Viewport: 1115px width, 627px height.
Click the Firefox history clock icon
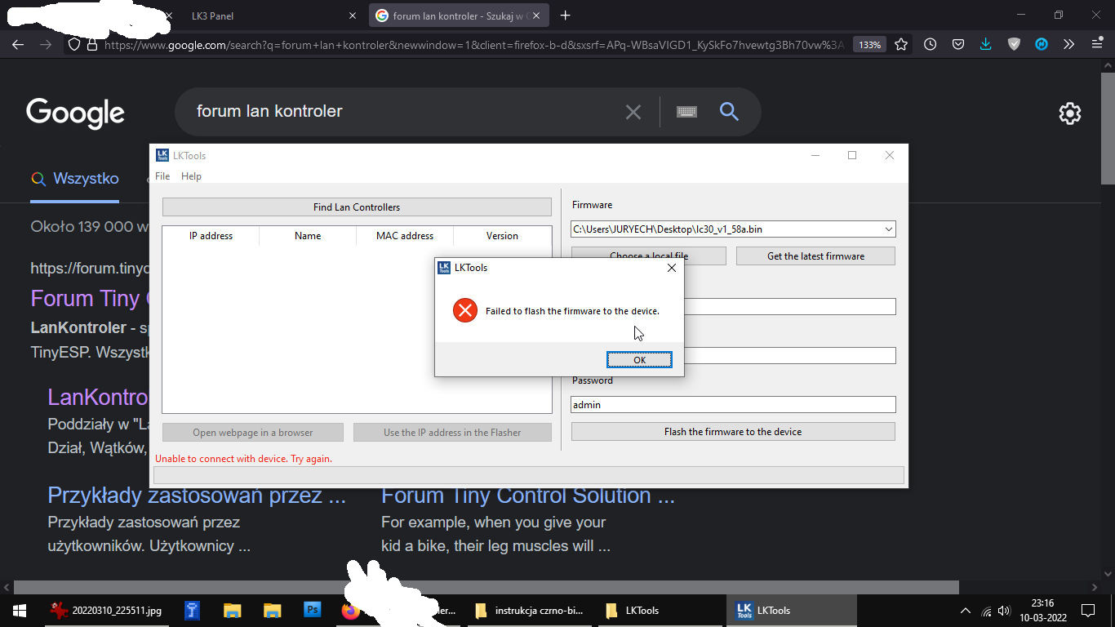pos(930,45)
